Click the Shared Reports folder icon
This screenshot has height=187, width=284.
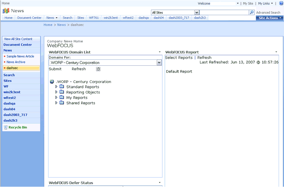tap(62, 103)
